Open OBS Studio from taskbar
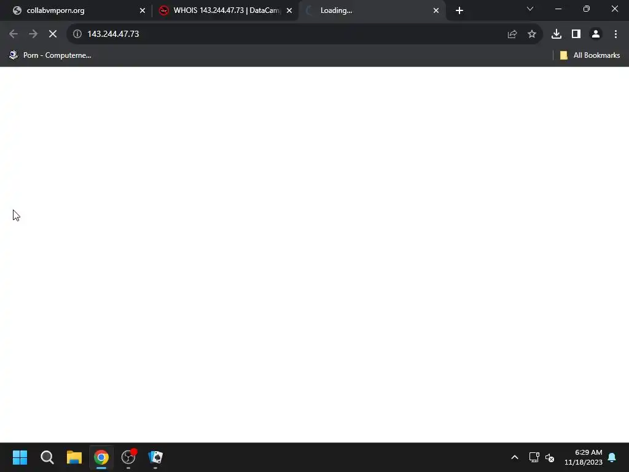This screenshot has width=629, height=472. pos(128,457)
